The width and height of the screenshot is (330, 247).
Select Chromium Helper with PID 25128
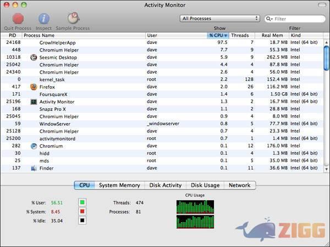coord(162,131)
